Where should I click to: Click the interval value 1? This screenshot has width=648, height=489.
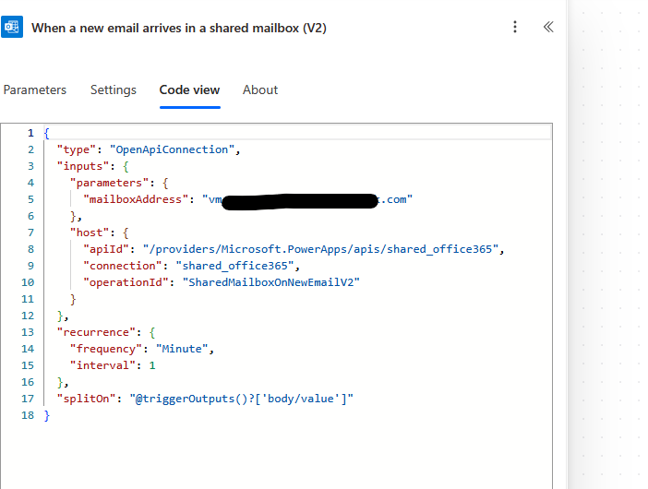[152, 365]
